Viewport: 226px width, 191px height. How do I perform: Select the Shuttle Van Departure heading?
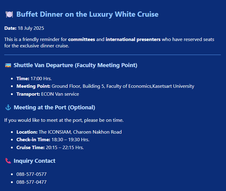point(75,65)
